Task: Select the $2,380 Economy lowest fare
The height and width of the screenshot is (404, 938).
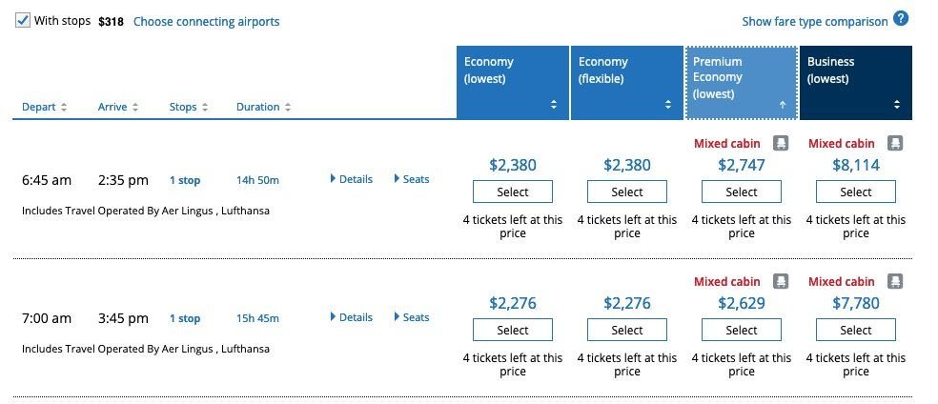Action: click(512, 192)
